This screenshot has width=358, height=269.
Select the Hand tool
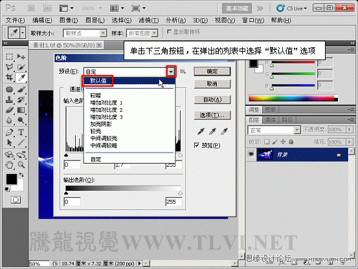9,165
